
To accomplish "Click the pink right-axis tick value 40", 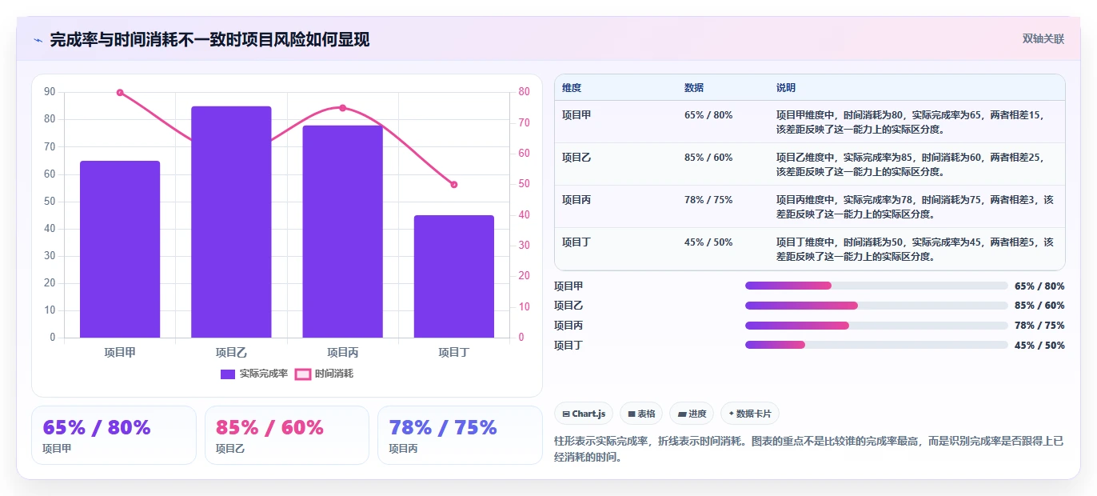I will tap(524, 215).
